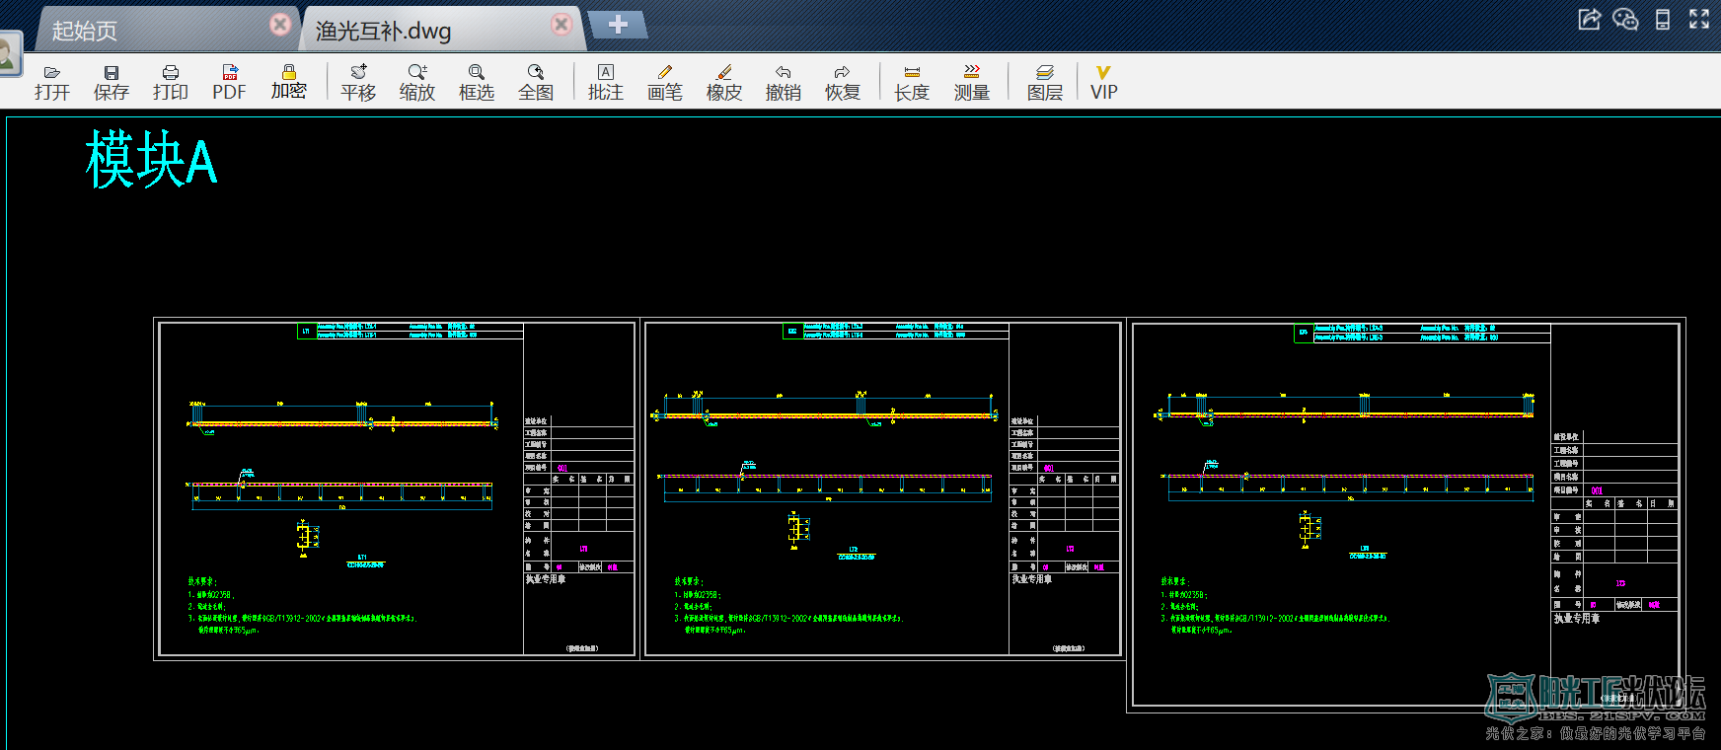Close the 起始页 tab
The image size is (1721, 750).
[x=281, y=24]
